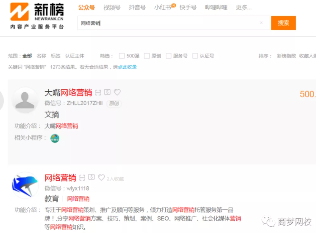The width and height of the screenshot is (316, 233).
Task: Click the dollar icon beside 大嘴网络营销
Action: [x=107, y=92]
